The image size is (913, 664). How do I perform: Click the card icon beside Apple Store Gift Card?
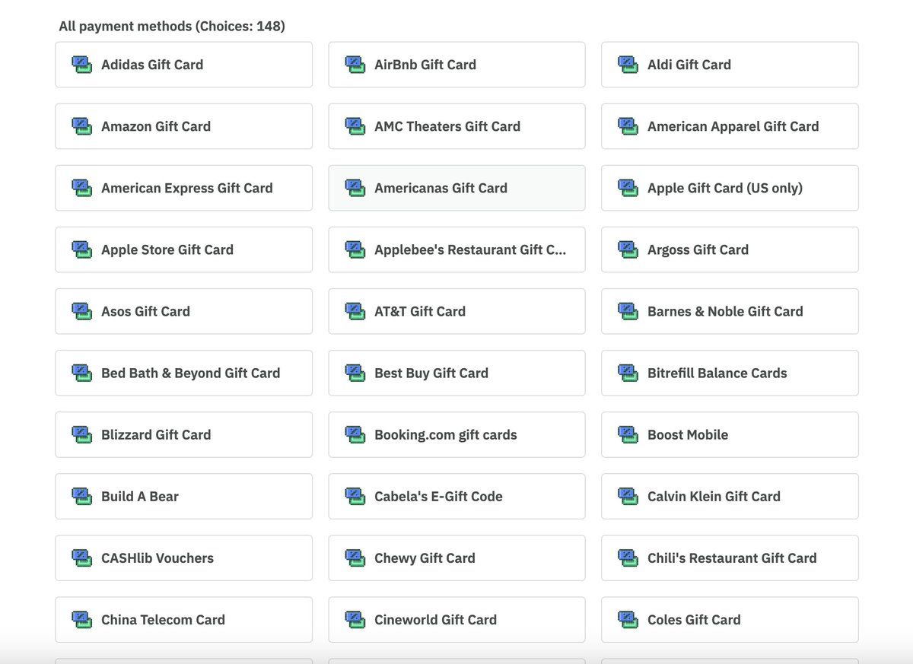(x=81, y=249)
